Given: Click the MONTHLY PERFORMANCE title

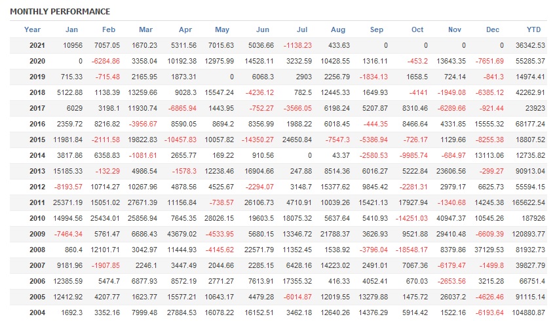Looking at the screenshot, I should click(60, 12).
